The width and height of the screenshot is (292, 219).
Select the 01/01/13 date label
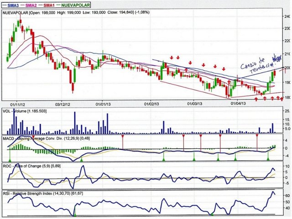103,104
